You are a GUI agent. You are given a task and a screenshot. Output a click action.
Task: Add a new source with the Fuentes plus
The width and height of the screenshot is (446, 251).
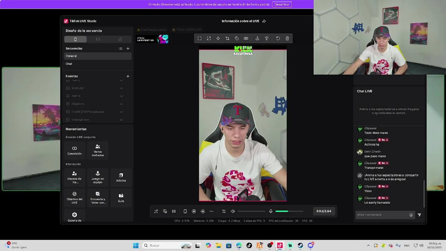(128, 76)
